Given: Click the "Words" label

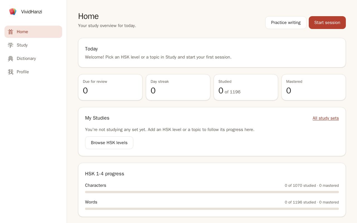Looking at the screenshot, I should click(91, 202).
